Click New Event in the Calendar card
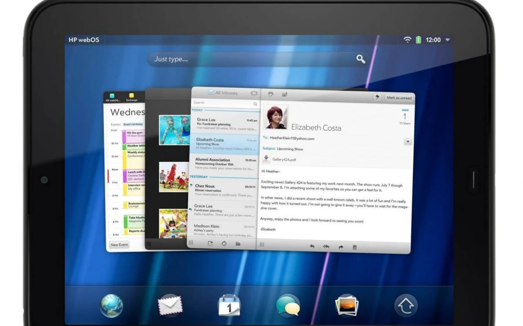Screen dimensions: 523x326 (x=119, y=245)
